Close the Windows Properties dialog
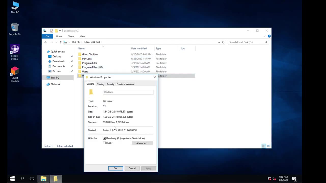 pyautogui.click(x=155, y=77)
